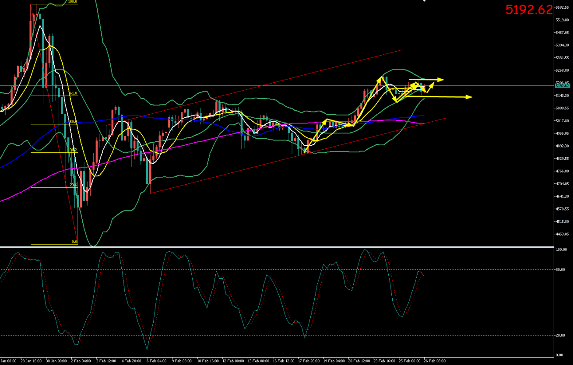Click the Fibonacci 100.0 level label
573x365 pixels.
point(72,2)
